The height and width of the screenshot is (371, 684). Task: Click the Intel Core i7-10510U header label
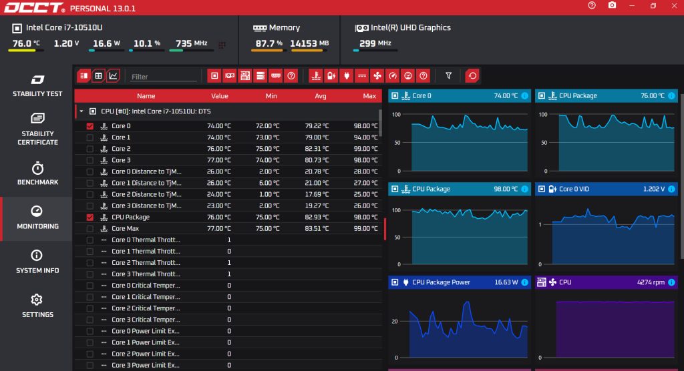(64, 27)
